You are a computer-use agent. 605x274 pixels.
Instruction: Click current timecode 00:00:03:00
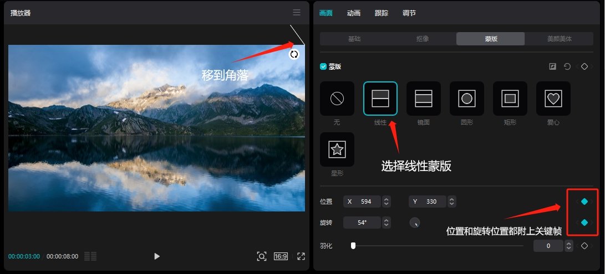tap(24, 256)
